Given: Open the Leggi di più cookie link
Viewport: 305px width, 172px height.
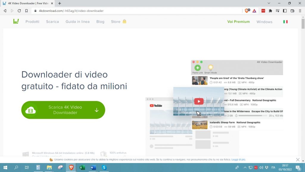Looking at the screenshot, I should point(239,160).
